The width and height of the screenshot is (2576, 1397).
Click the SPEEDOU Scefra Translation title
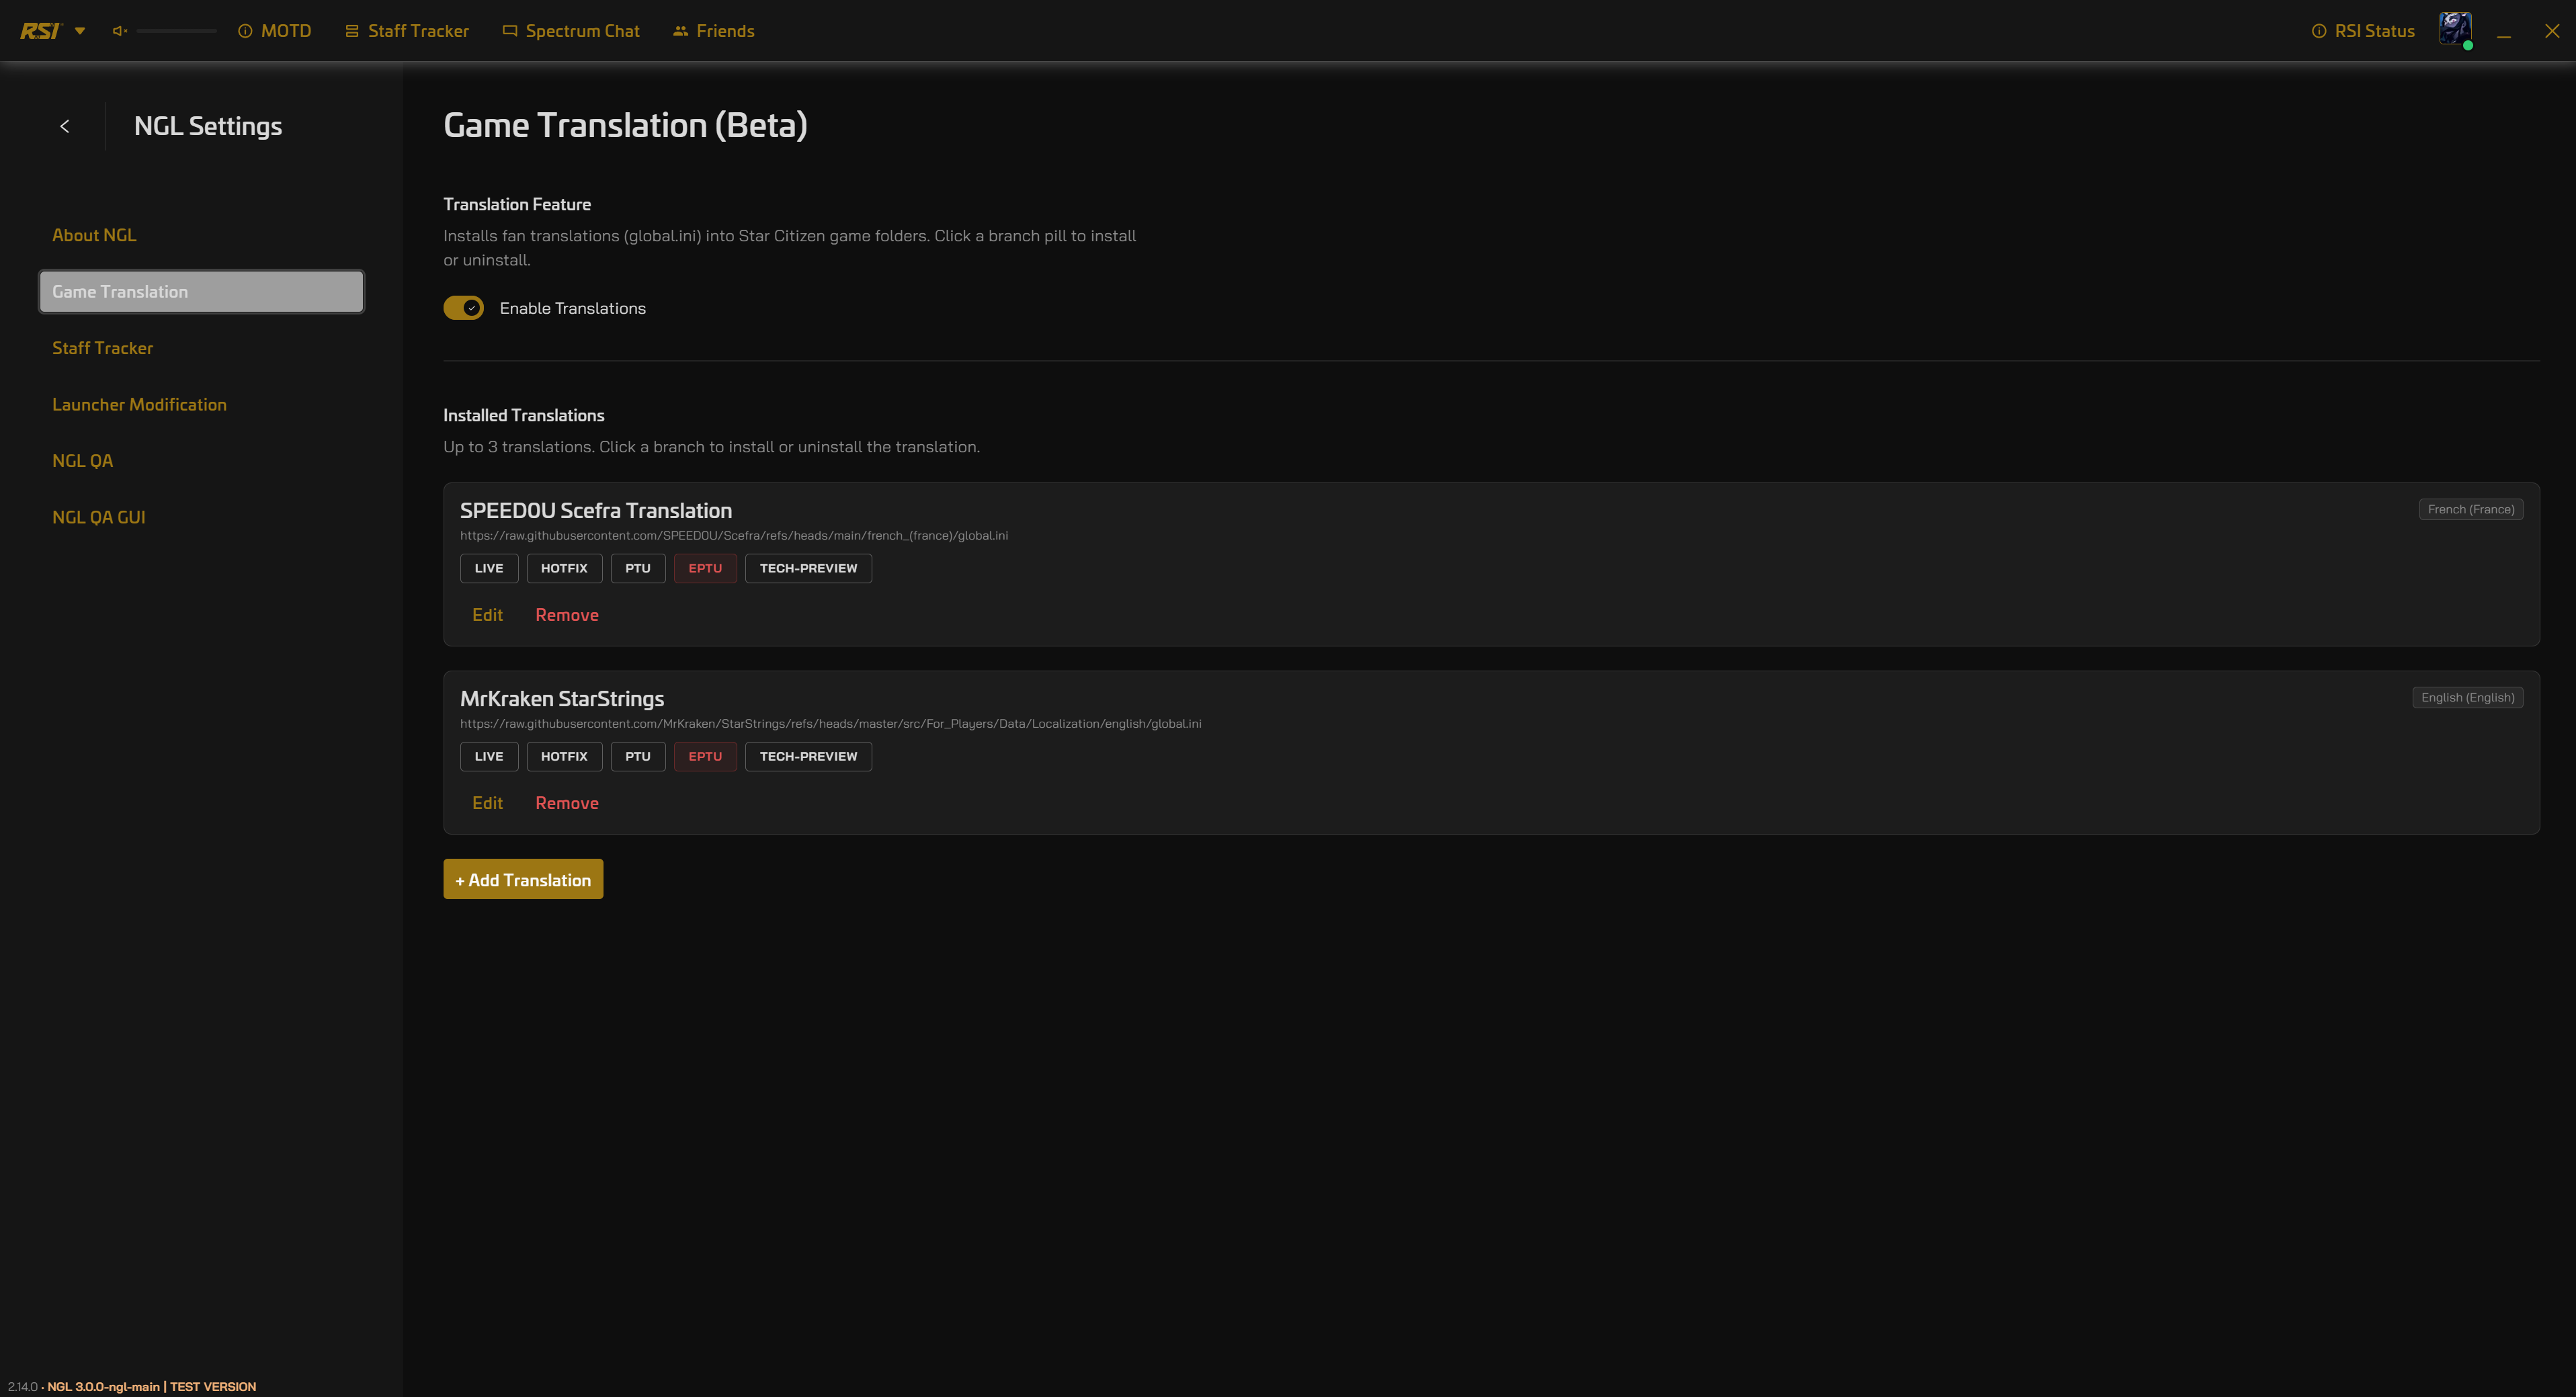[596, 510]
